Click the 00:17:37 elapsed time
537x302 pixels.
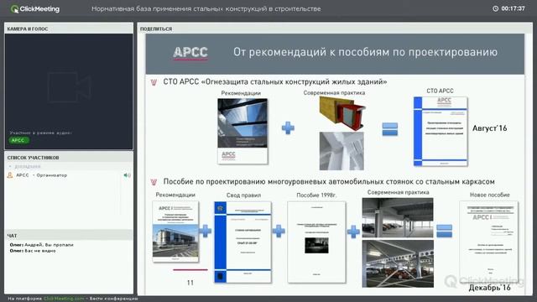click(x=513, y=8)
